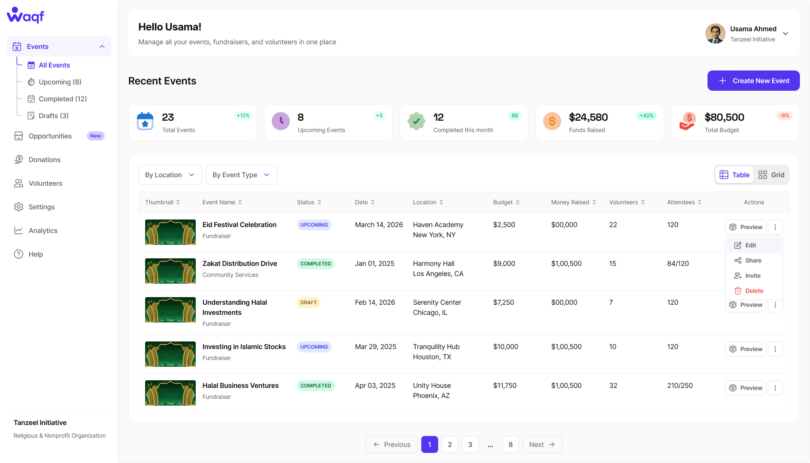Click the Zakat Distribution Drive thumbnail
Viewport: 810px width, 463px height.
(x=170, y=271)
